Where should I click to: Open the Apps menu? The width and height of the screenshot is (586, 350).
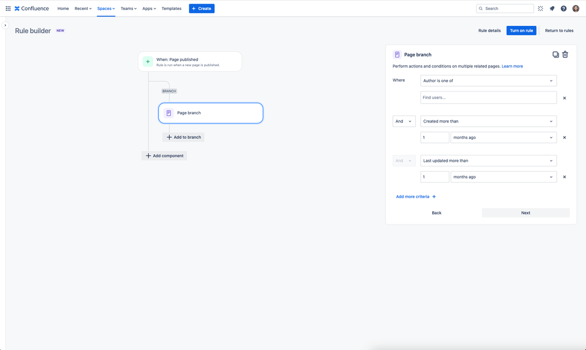[x=149, y=8]
